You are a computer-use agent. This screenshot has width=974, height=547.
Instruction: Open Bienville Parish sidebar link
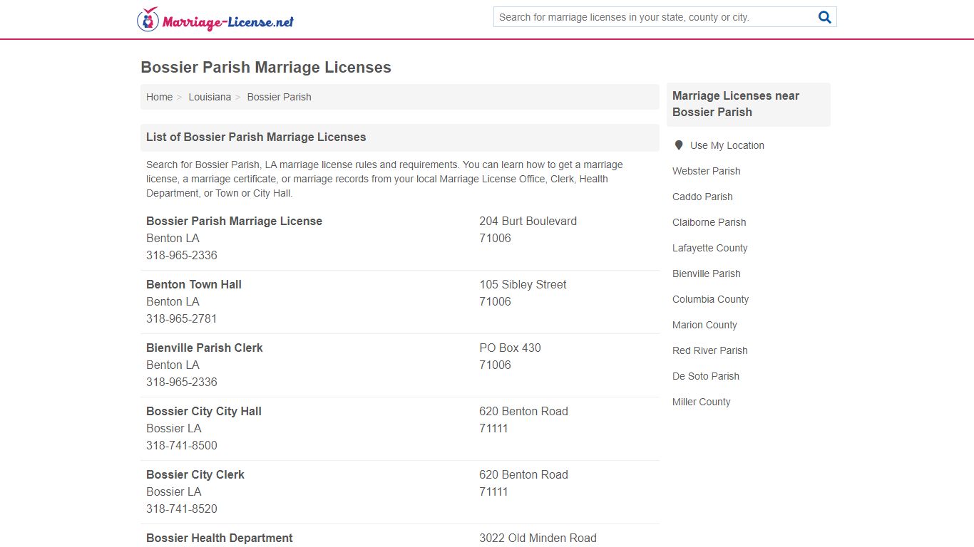click(706, 273)
